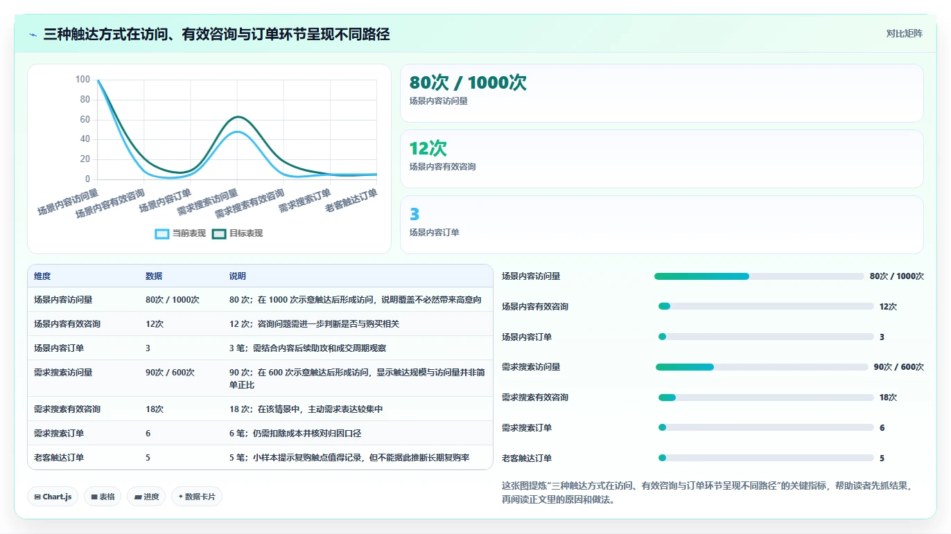This screenshot has height=534, width=951.
Task: Select 需求搜索订单 in the table's first column
Action: click(x=59, y=434)
